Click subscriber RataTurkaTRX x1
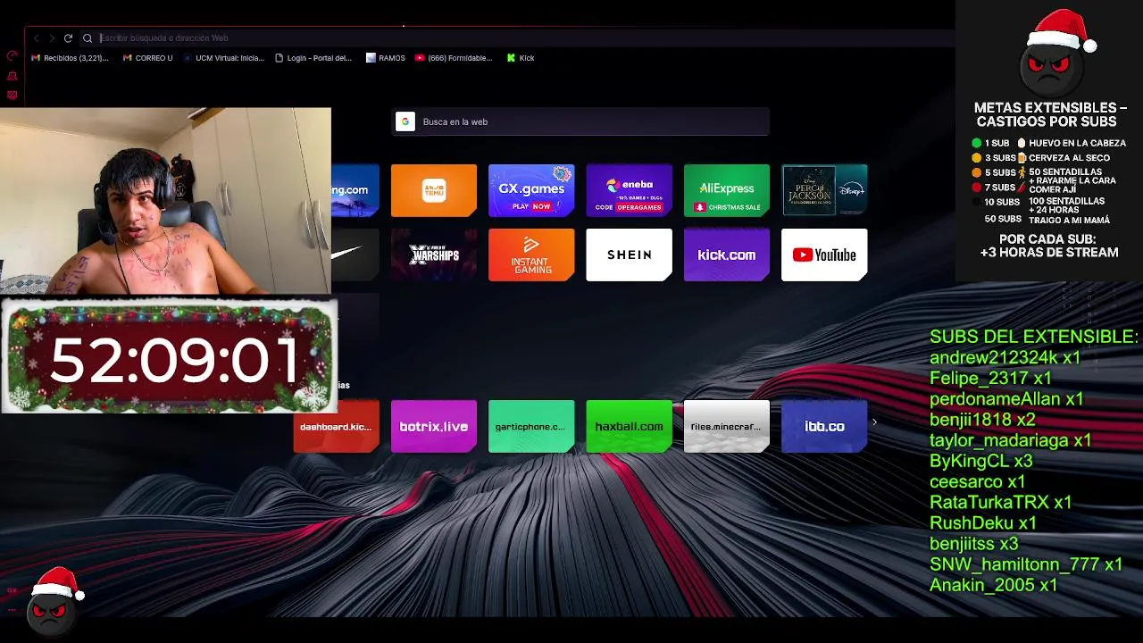This screenshot has height=643, width=1143. (1001, 502)
